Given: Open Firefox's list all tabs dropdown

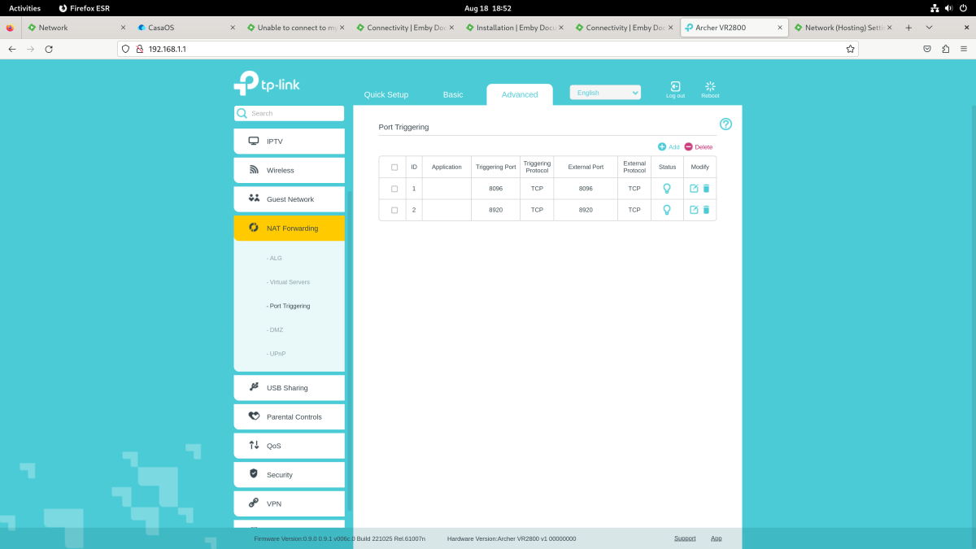Looking at the screenshot, I should (929, 27).
